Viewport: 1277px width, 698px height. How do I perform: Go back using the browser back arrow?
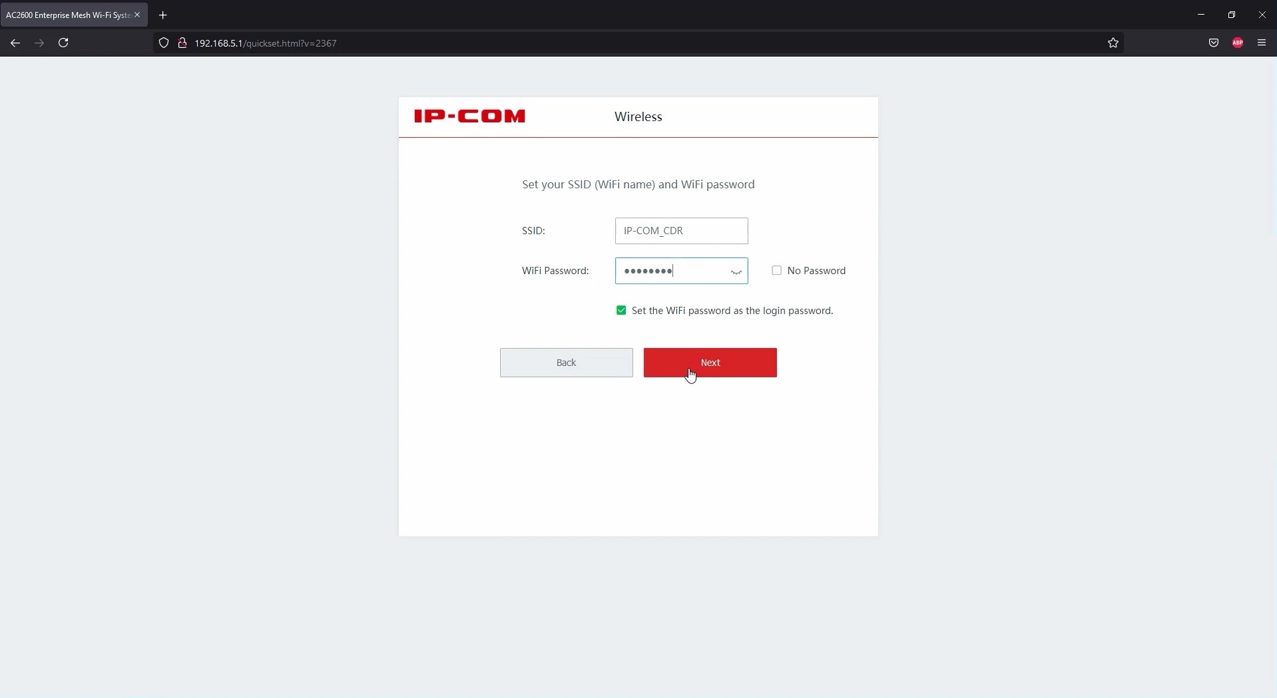[15, 43]
